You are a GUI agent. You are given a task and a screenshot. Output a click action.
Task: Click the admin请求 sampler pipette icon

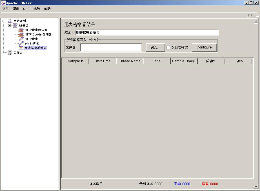[x=21, y=43]
